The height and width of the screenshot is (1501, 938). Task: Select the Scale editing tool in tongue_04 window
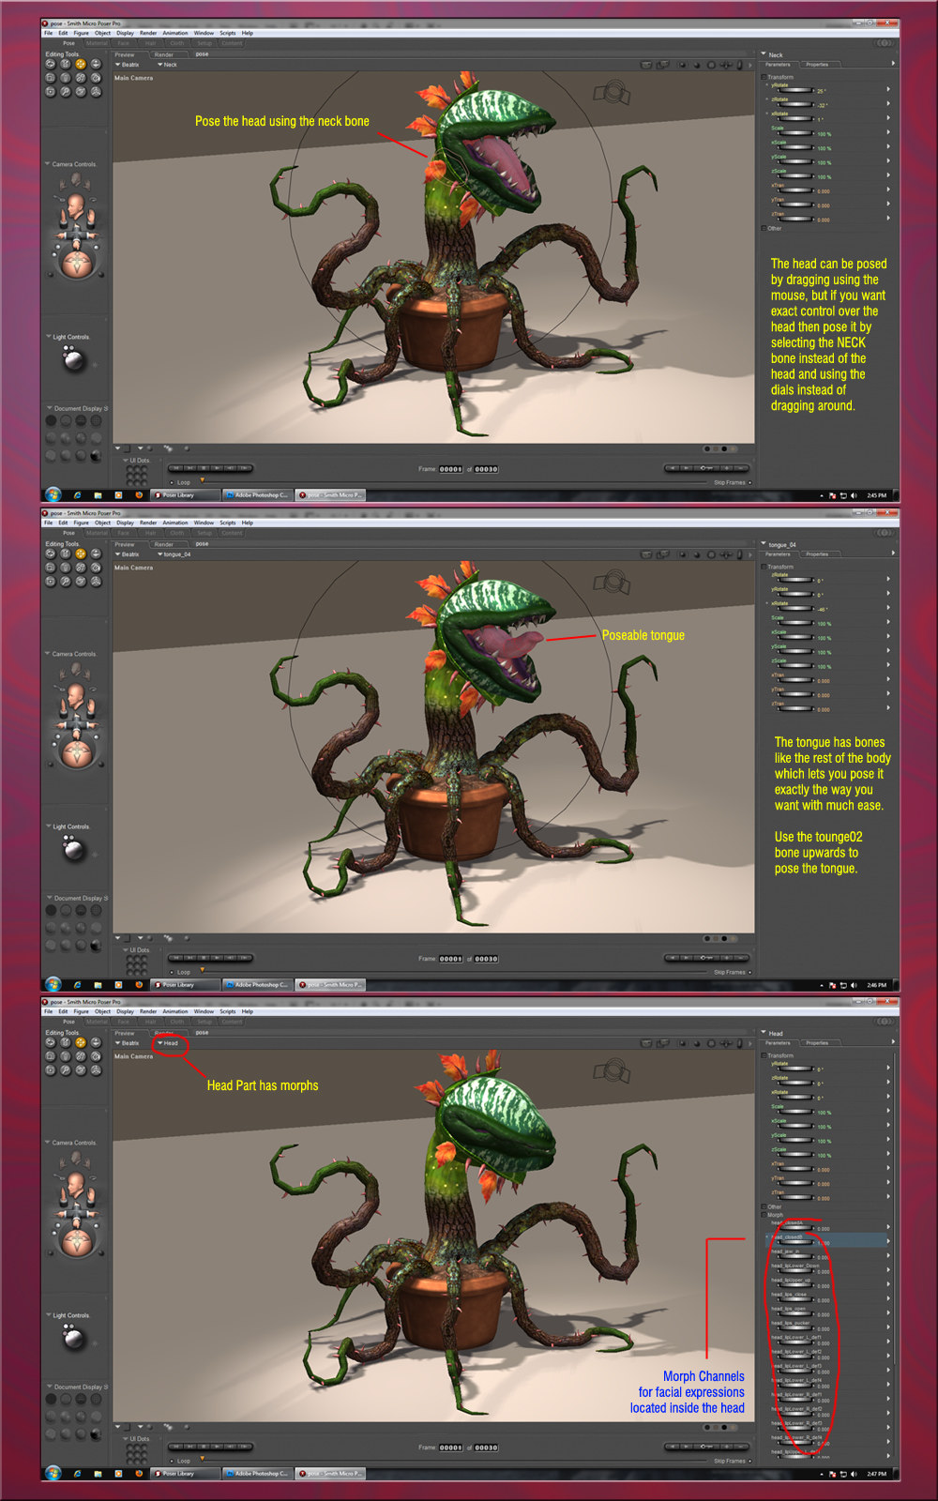51,568
